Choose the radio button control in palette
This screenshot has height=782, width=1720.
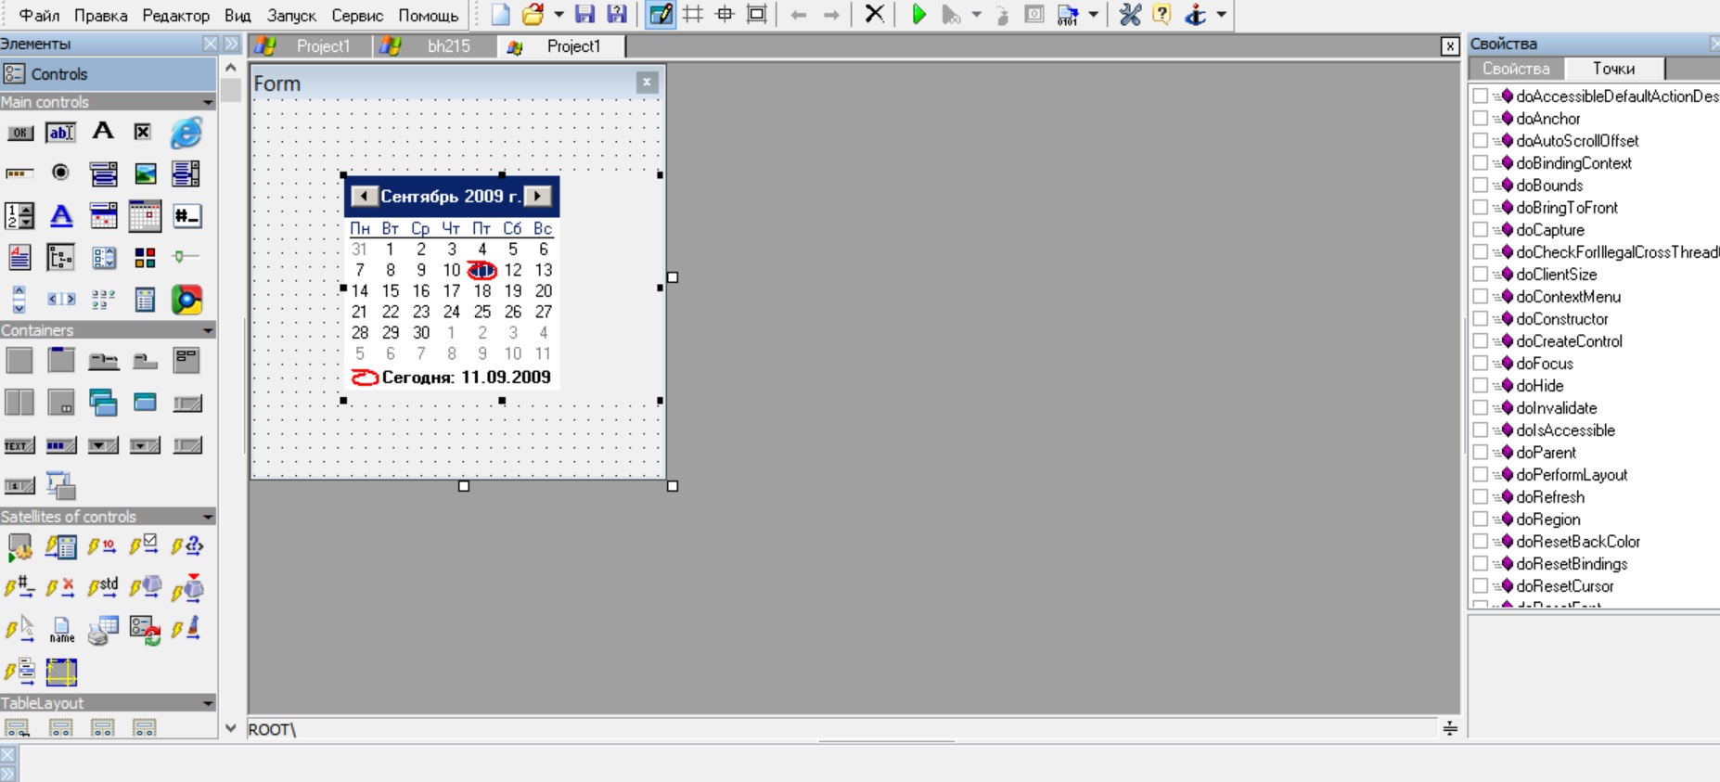(x=61, y=173)
